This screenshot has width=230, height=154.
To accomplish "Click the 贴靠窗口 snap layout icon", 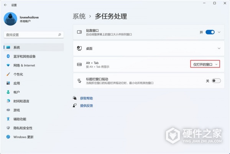I will (79, 32).
